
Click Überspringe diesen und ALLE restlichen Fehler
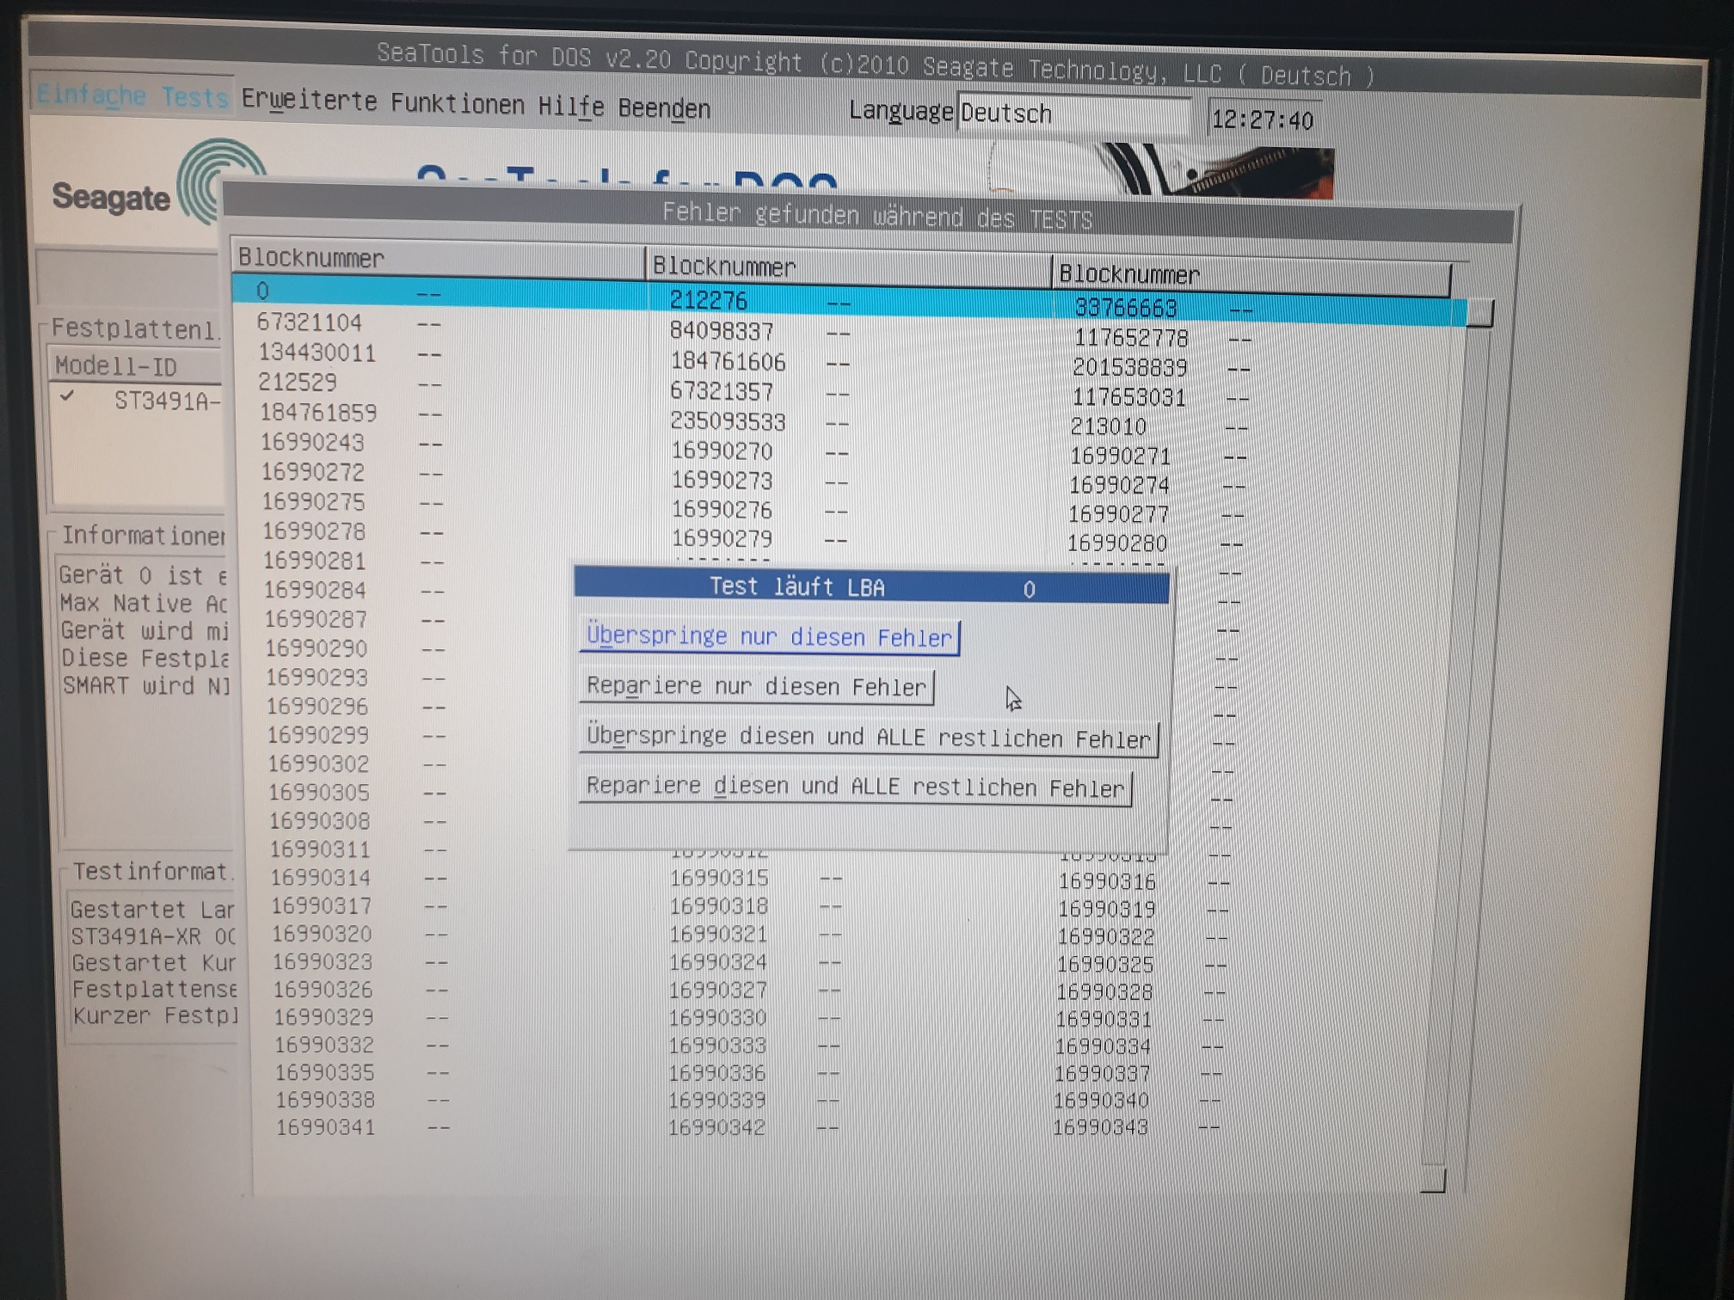click(x=869, y=738)
